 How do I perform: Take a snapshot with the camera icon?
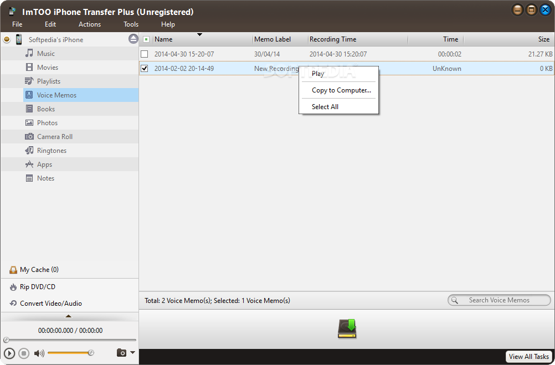[121, 353]
